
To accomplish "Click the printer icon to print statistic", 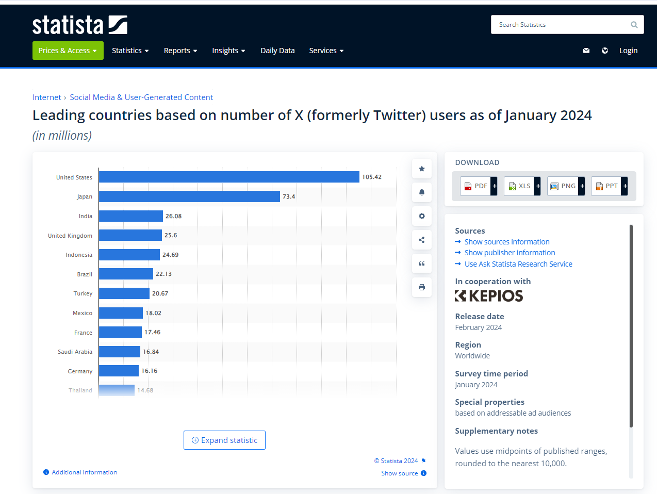I will [422, 287].
